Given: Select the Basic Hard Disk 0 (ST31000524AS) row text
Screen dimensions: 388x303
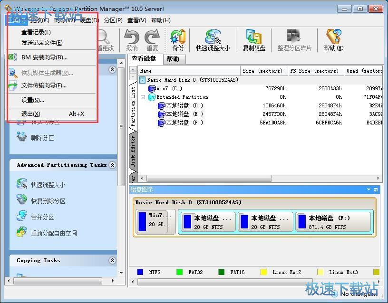Looking at the screenshot, I should (193, 80).
